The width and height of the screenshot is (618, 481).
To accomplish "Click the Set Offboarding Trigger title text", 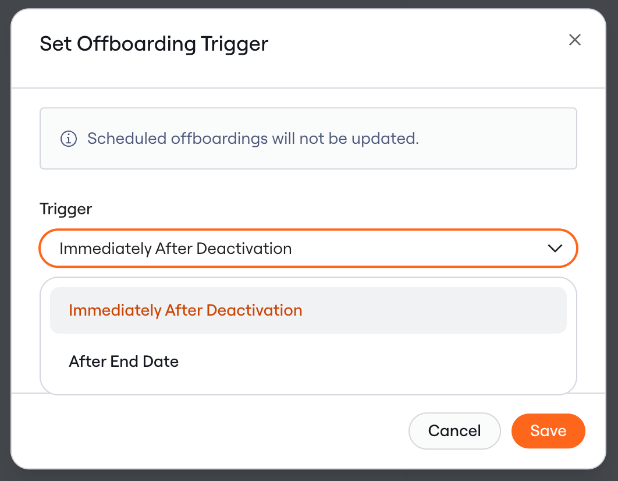I will tap(154, 43).
